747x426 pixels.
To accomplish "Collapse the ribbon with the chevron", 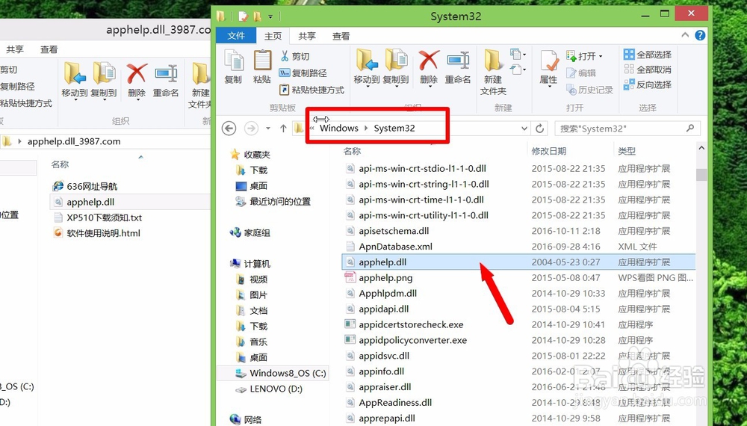I will click(684, 35).
